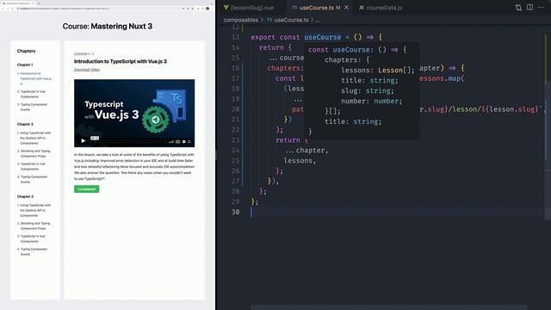Open changes compare icon in editor toolbar

pos(518,8)
